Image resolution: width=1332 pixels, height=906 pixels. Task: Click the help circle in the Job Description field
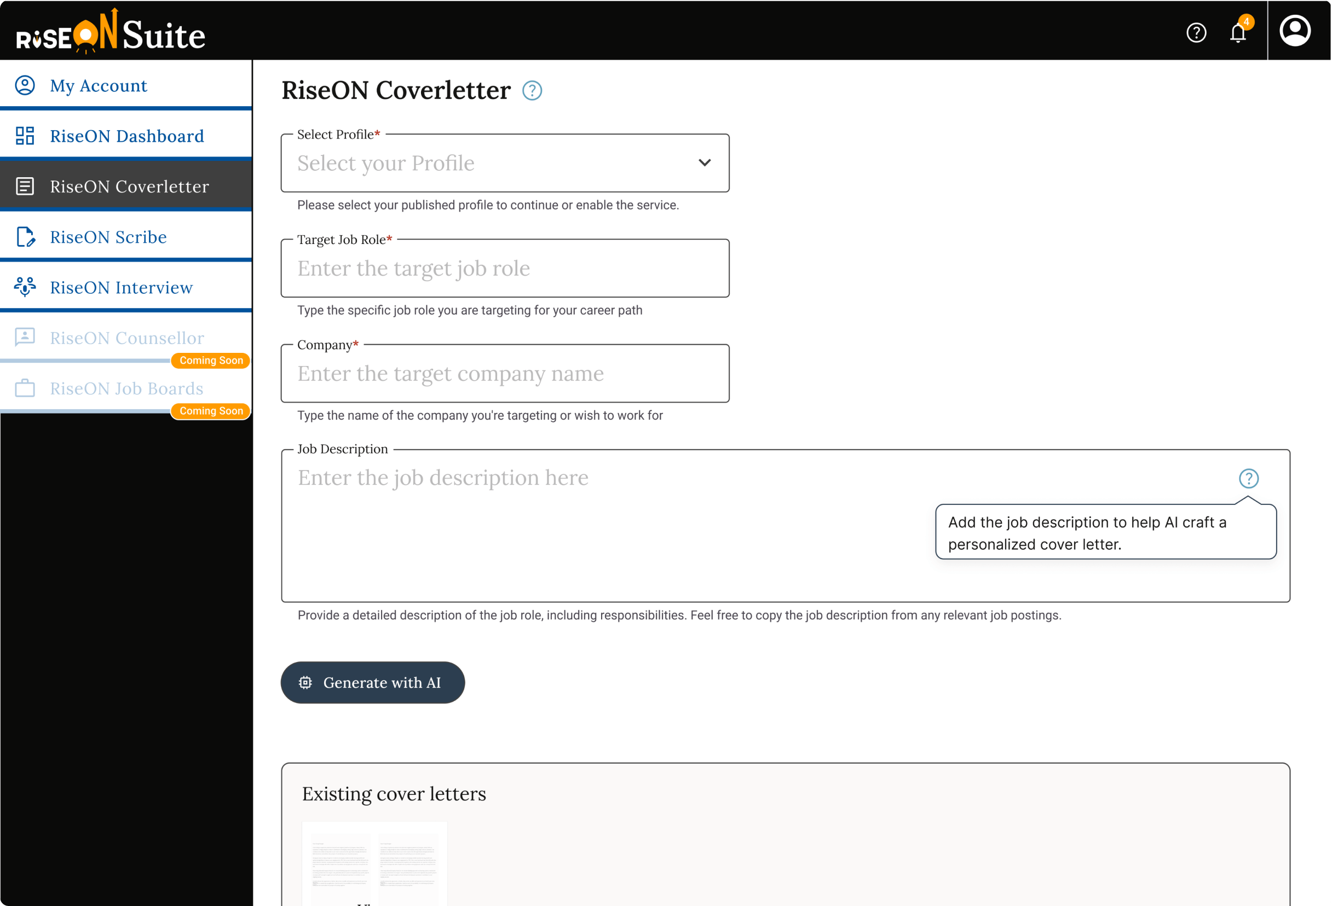point(1249,478)
